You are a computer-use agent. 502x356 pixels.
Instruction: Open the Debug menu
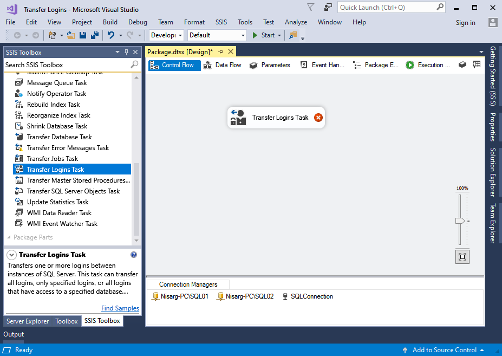138,22
